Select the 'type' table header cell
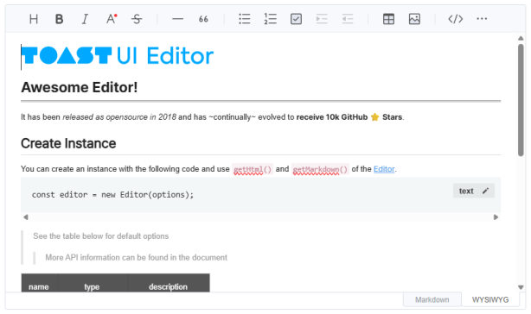 [x=93, y=283]
